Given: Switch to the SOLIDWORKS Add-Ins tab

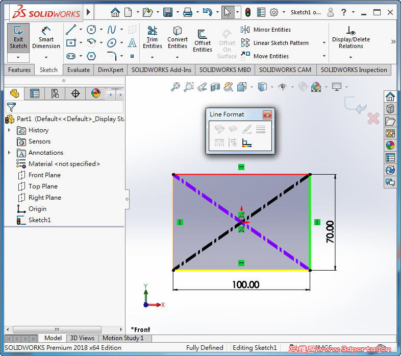Looking at the screenshot, I should point(161,70).
